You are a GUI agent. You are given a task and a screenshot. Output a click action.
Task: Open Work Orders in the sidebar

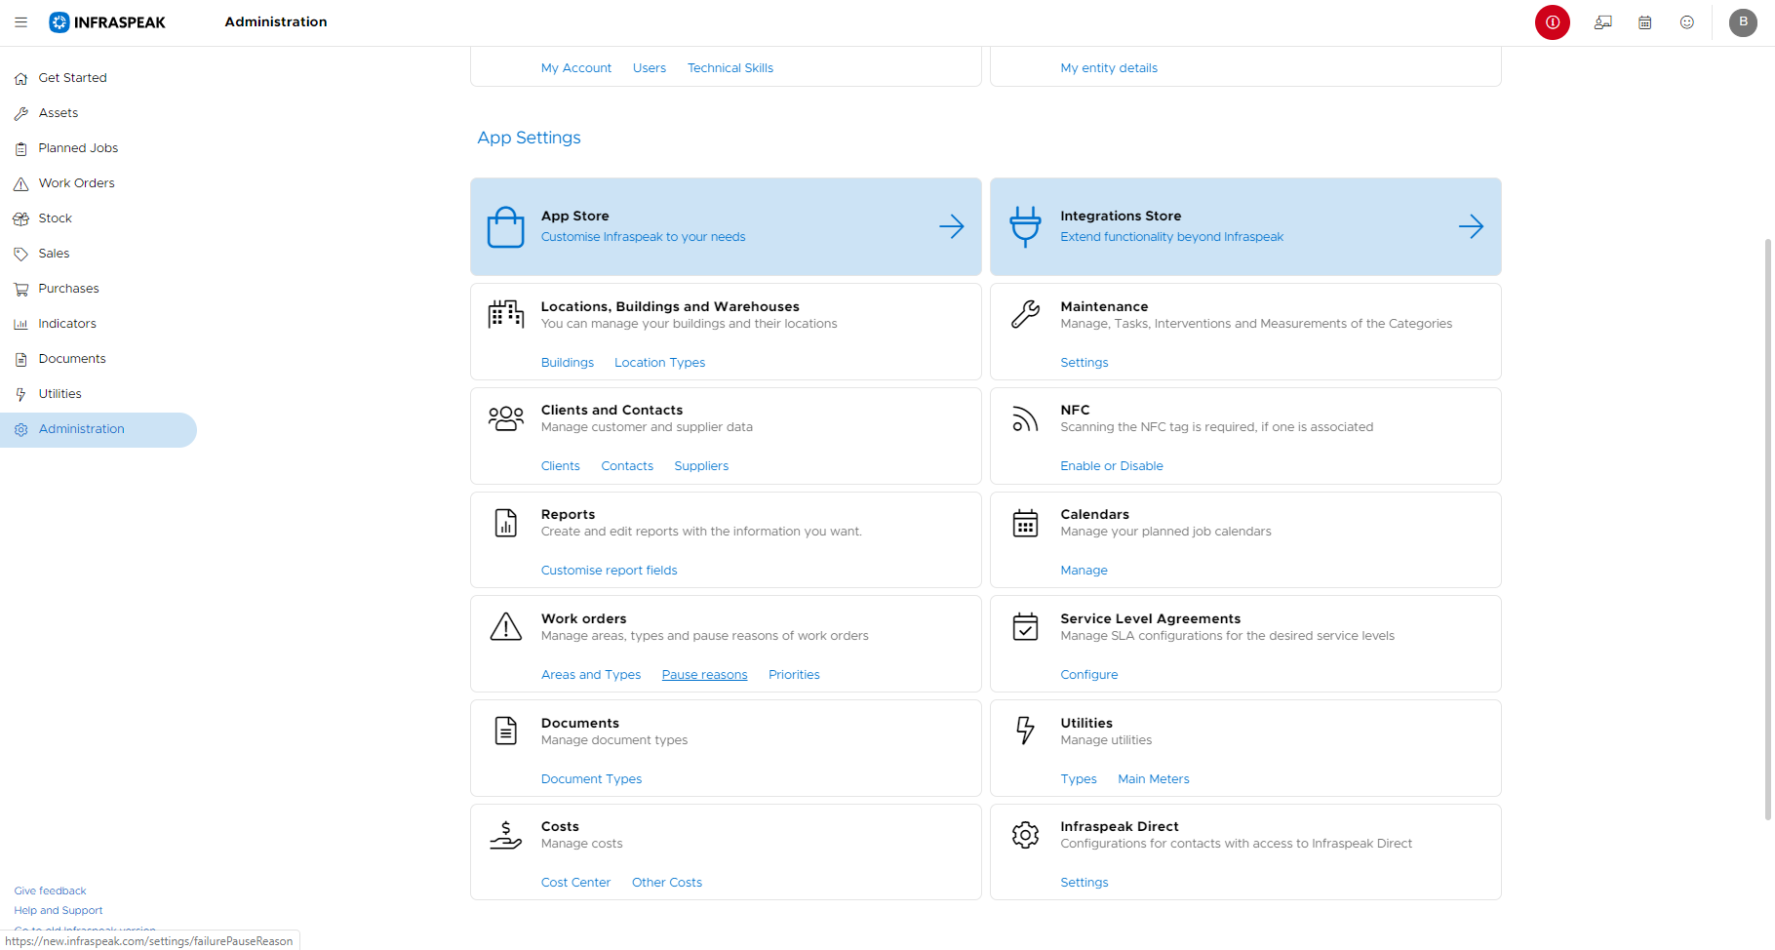99,183
